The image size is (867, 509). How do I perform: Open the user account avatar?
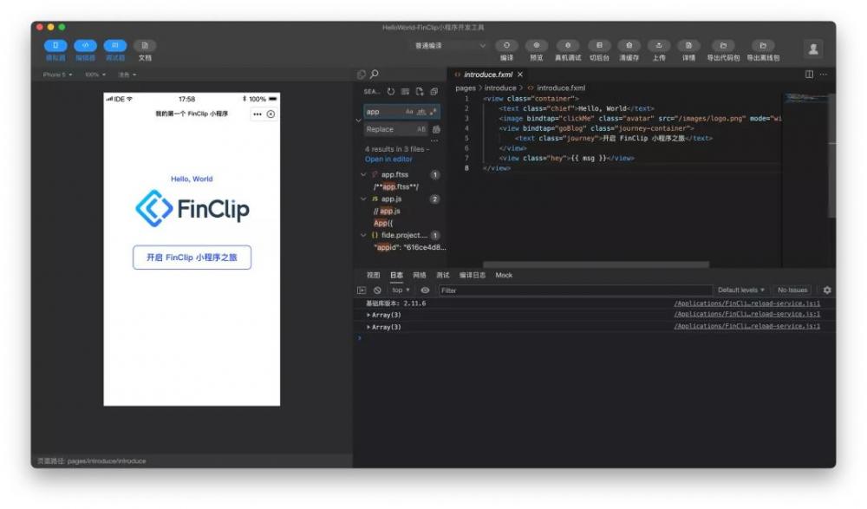coord(813,49)
